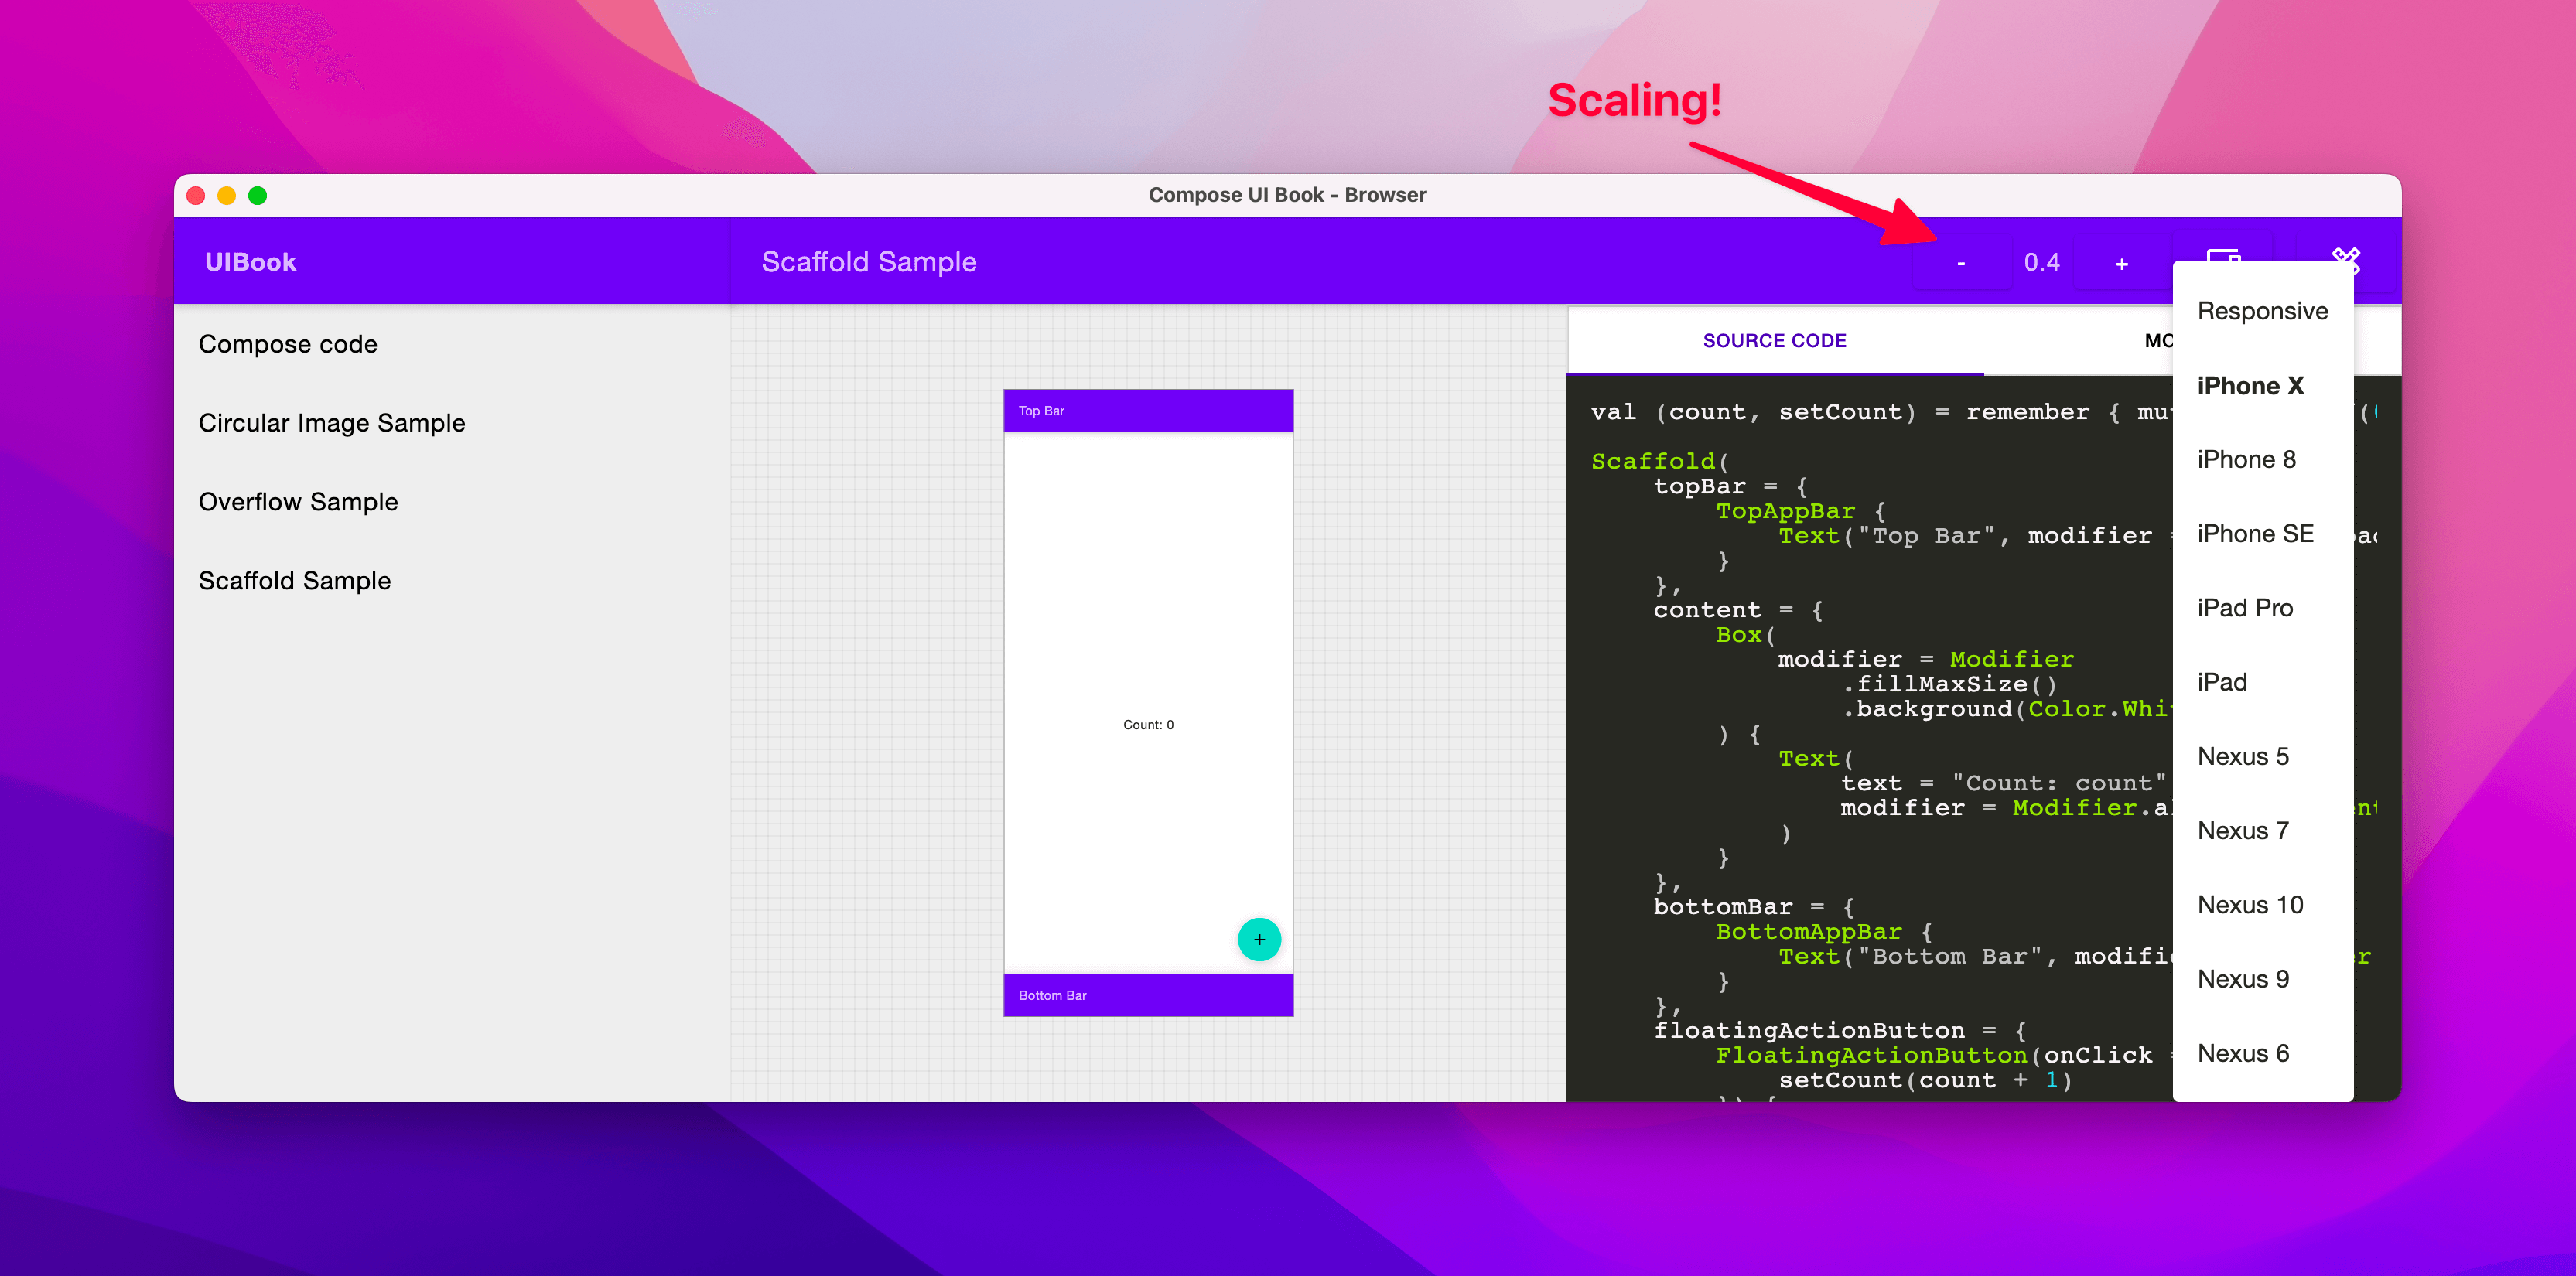Image resolution: width=2576 pixels, height=1276 pixels.
Task: Select Nexus 7 device option
Action: coord(2263,831)
